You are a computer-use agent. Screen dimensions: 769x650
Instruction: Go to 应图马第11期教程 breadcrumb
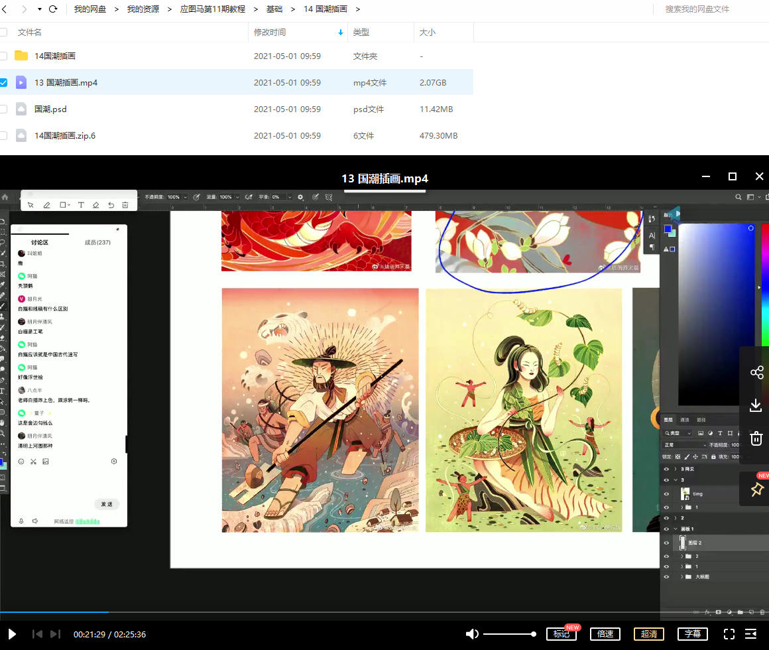click(212, 9)
